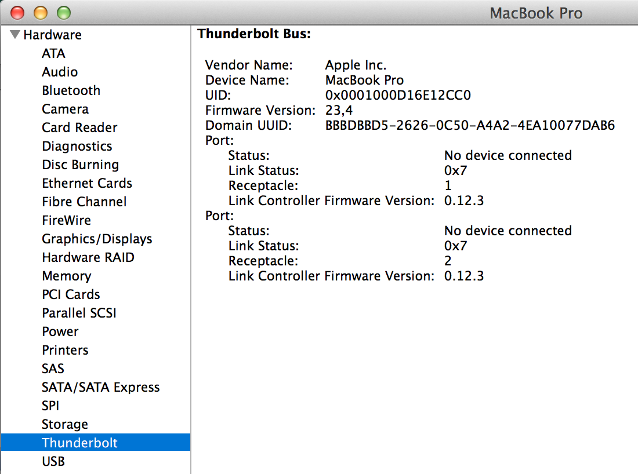Image resolution: width=638 pixels, height=474 pixels.
Task: Show Graphics/Displays information
Action: (x=97, y=239)
